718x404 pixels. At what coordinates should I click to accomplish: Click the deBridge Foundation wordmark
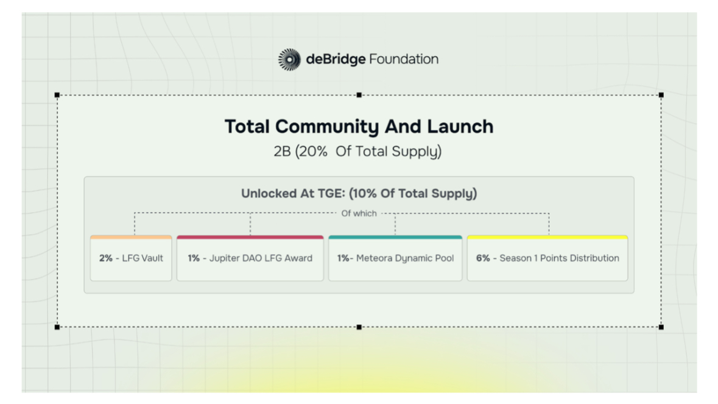[372, 59]
